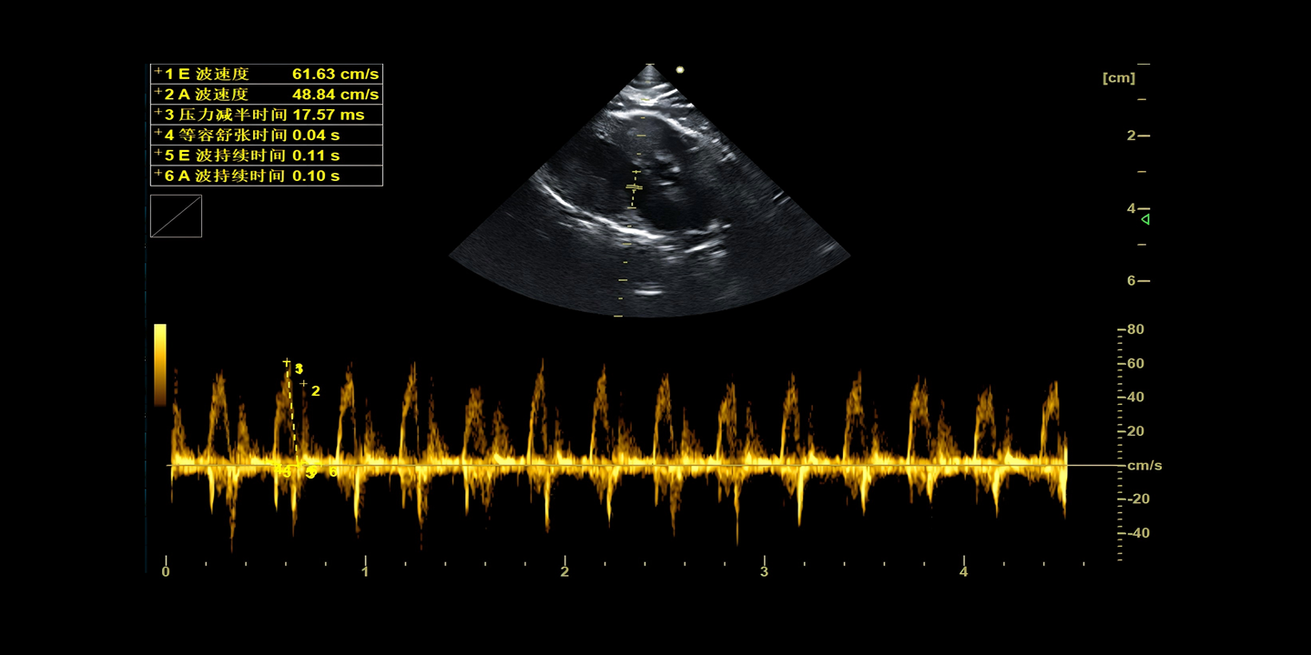Click the 80 mark on the velocity scale
The width and height of the screenshot is (1311, 655).
point(1135,329)
